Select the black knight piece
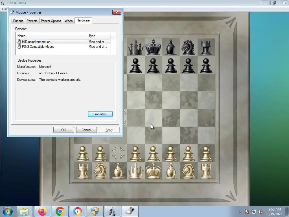Image resolution: width=289 pixels, height=217 pixels. point(188,47)
